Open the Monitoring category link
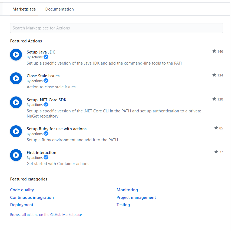This screenshot has height=231, width=232. click(x=127, y=190)
